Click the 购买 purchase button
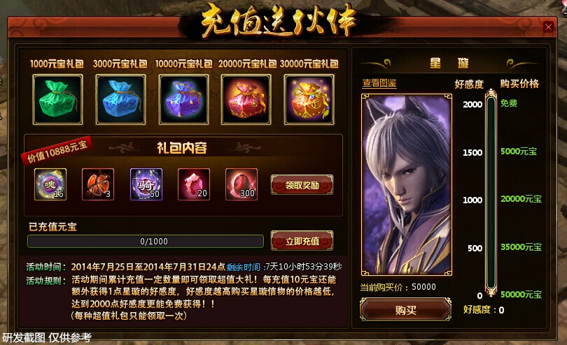The height and width of the screenshot is (345, 567). pyautogui.click(x=405, y=309)
